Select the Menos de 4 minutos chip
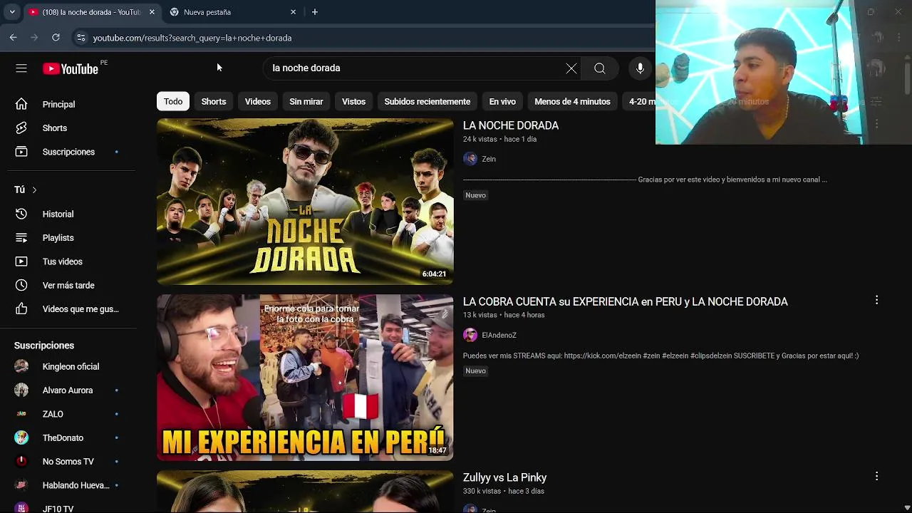912x513 pixels. tap(572, 102)
